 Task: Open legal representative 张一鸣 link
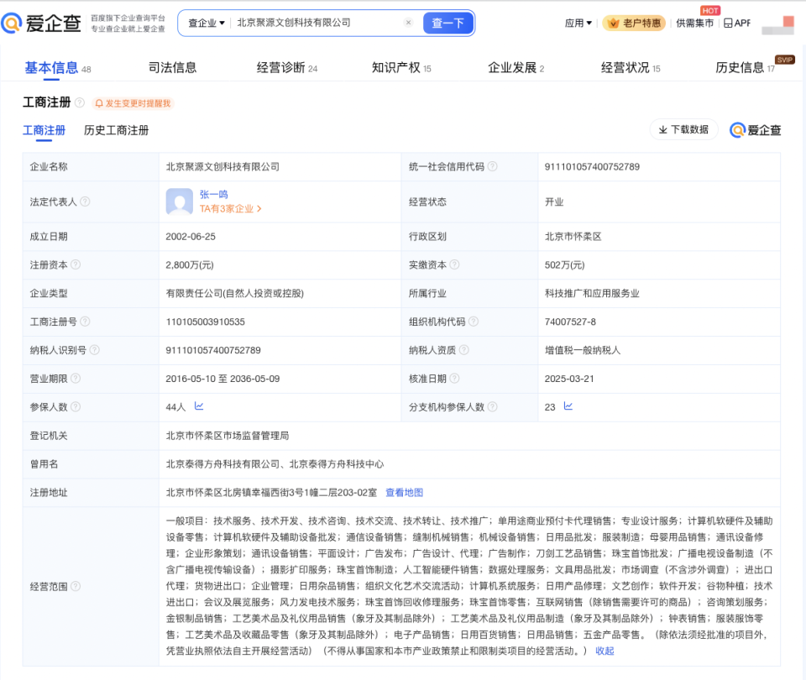pos(213,194)
